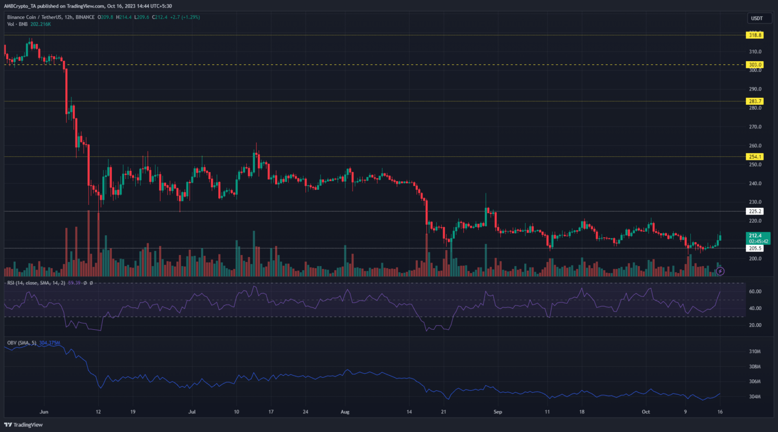Screen dimensions: 778x432
Task: Click the TradingView logo in the footer
Action: (x=23, y=425)
